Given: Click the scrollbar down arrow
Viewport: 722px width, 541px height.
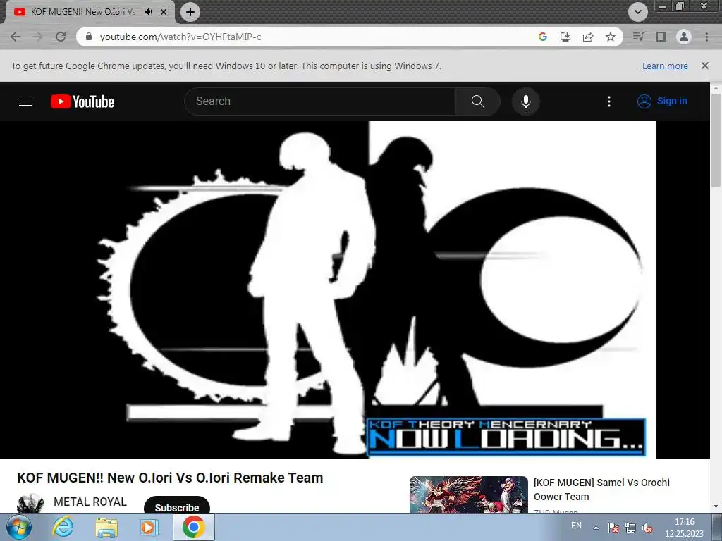Looking at the screenshot, I should tap(716, 506).
